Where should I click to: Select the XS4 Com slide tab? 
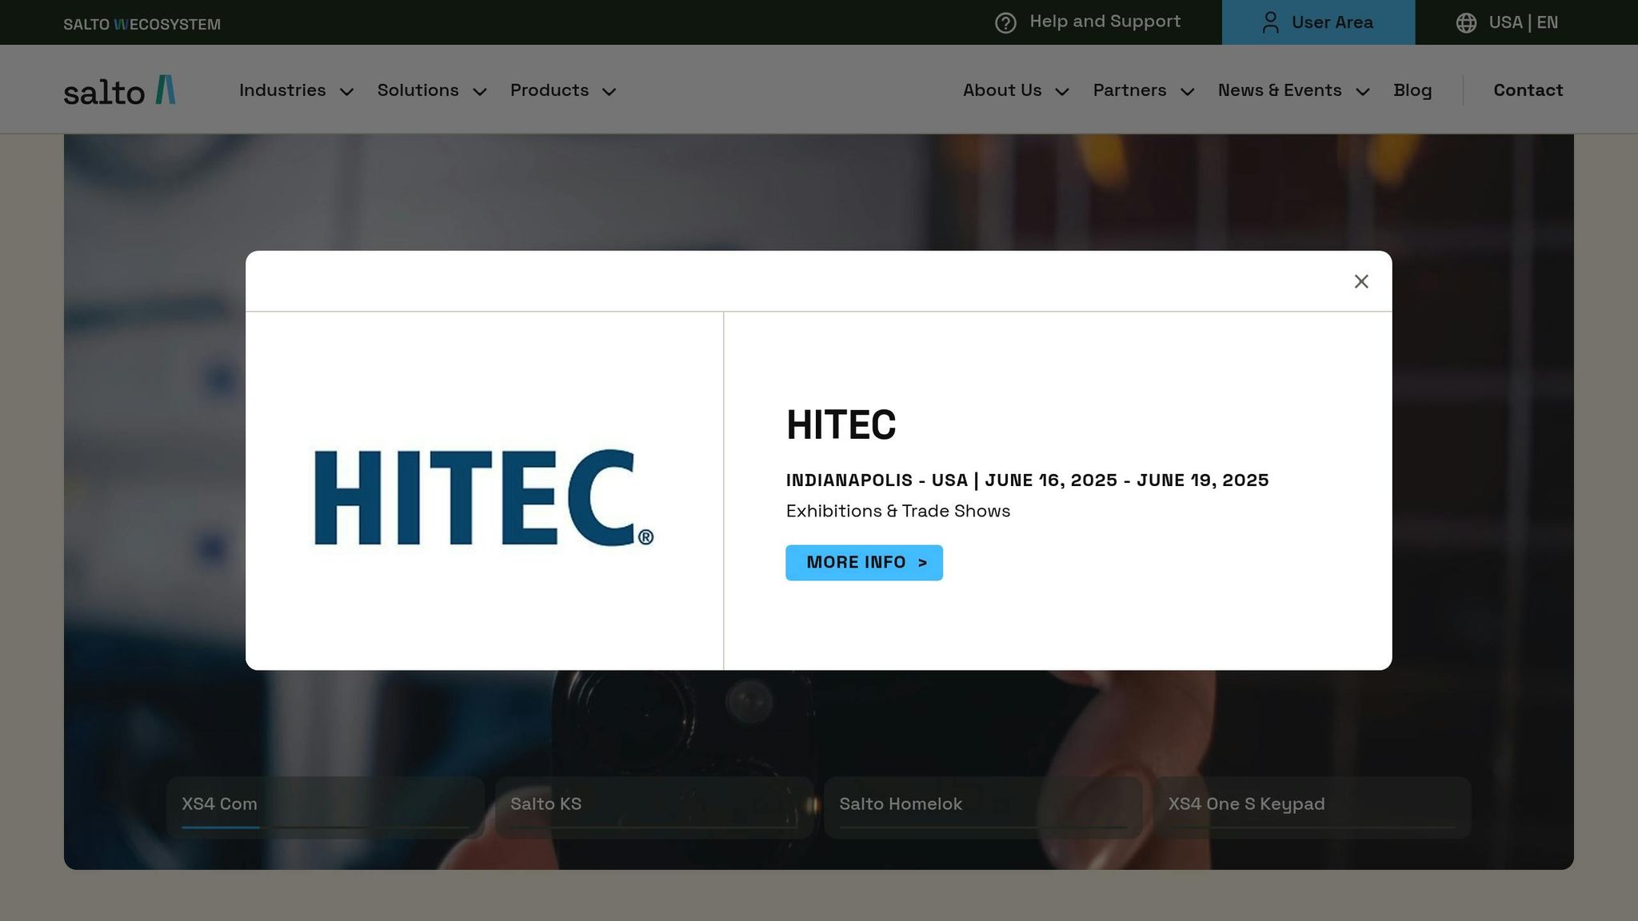point(326,807)
